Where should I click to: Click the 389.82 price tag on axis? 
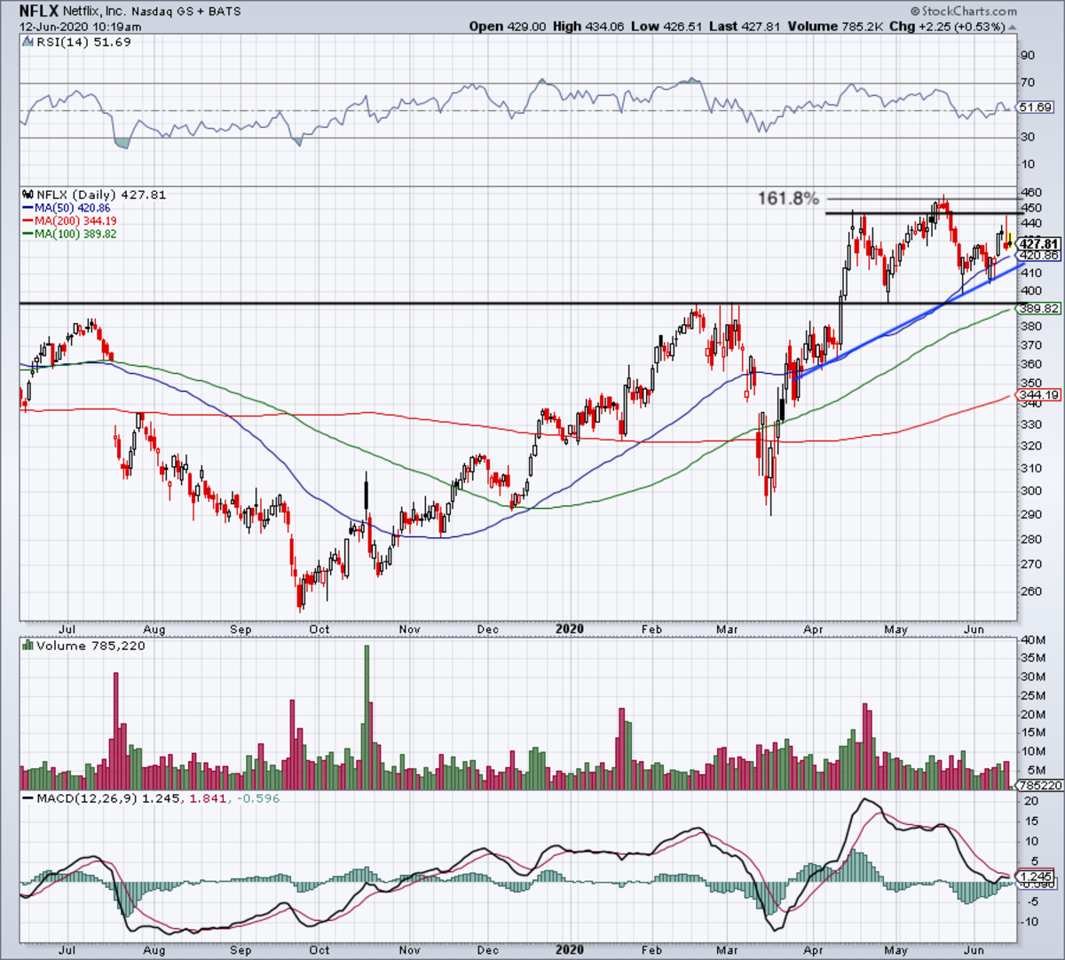pos(1038,308)
